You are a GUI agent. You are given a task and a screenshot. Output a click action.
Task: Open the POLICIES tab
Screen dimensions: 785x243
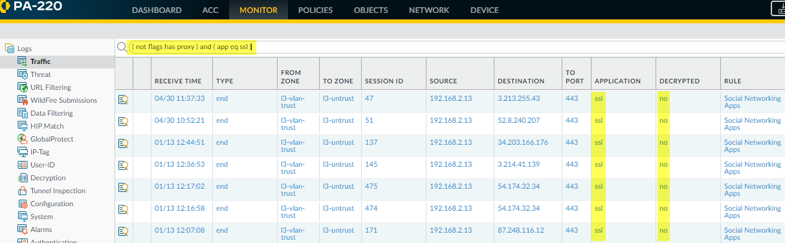(x=315, y=10)
